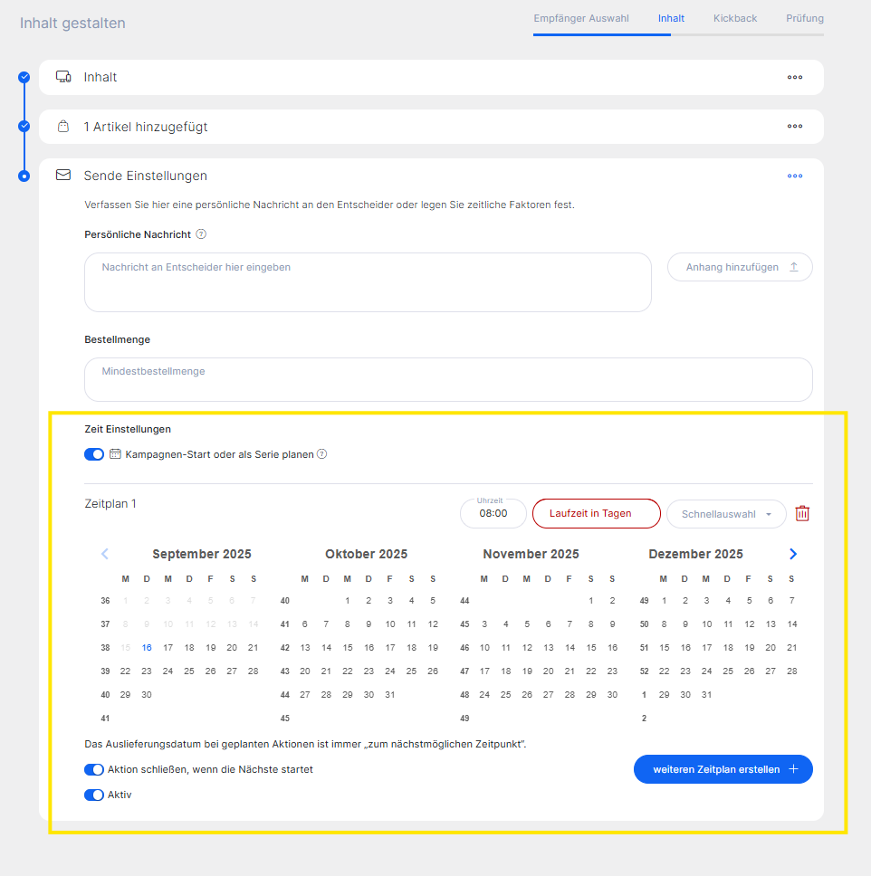Toggle Kampagnen-Start oder als Serie planen
The height and width of the screenshot is (876, 871).
click(94, 454)
